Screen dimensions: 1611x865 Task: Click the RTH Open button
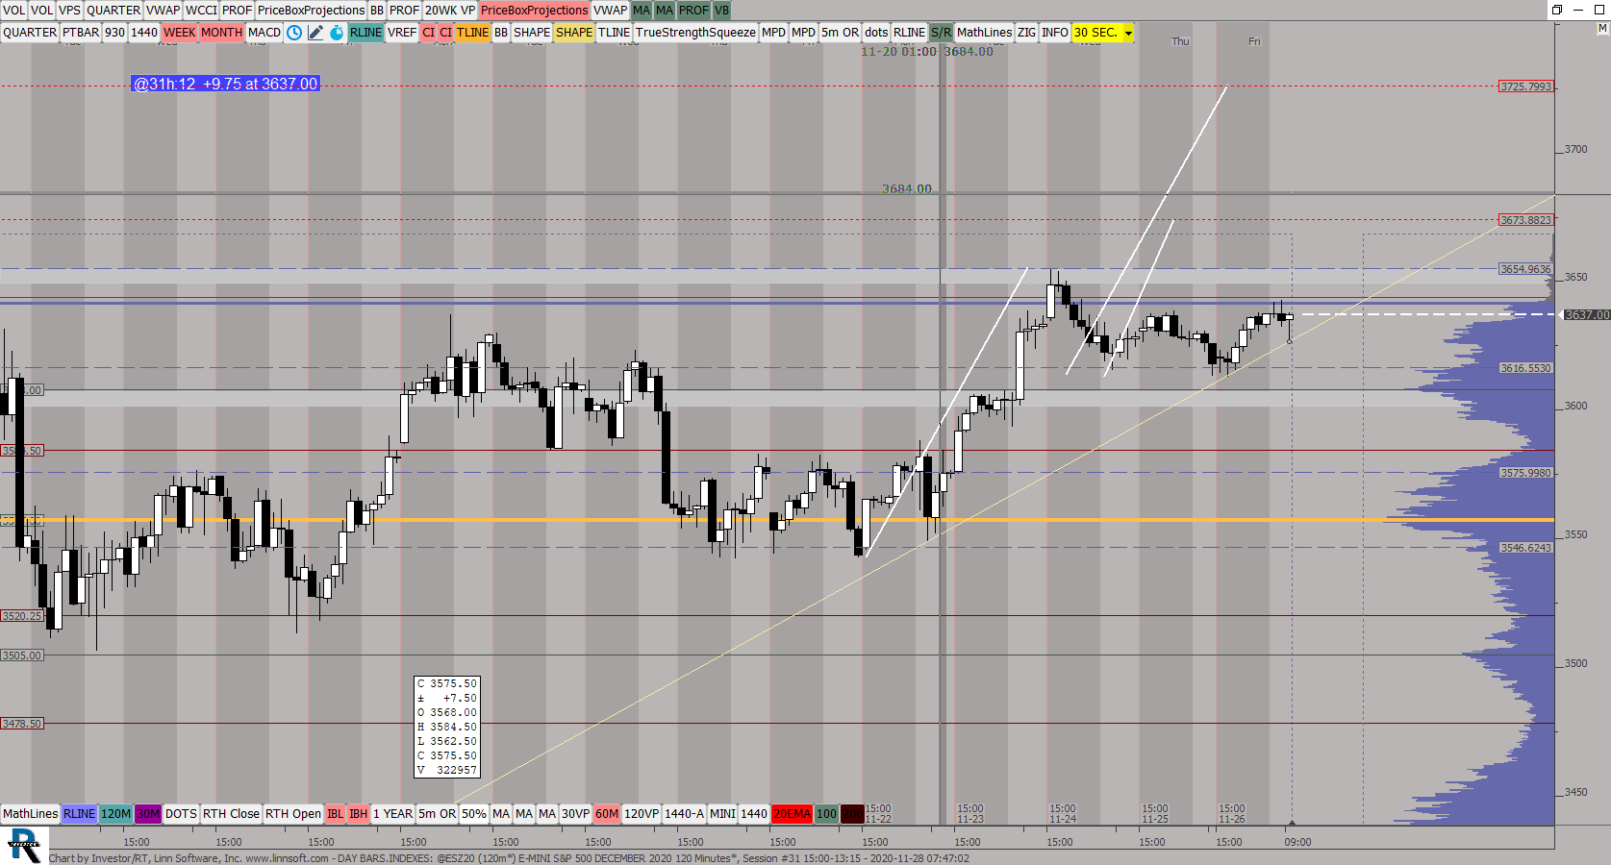point(293,813)
